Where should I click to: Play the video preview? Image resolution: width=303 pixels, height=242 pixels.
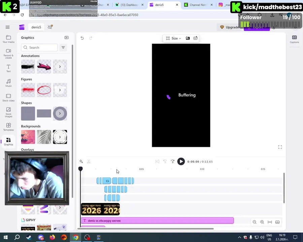click(181, 162)
